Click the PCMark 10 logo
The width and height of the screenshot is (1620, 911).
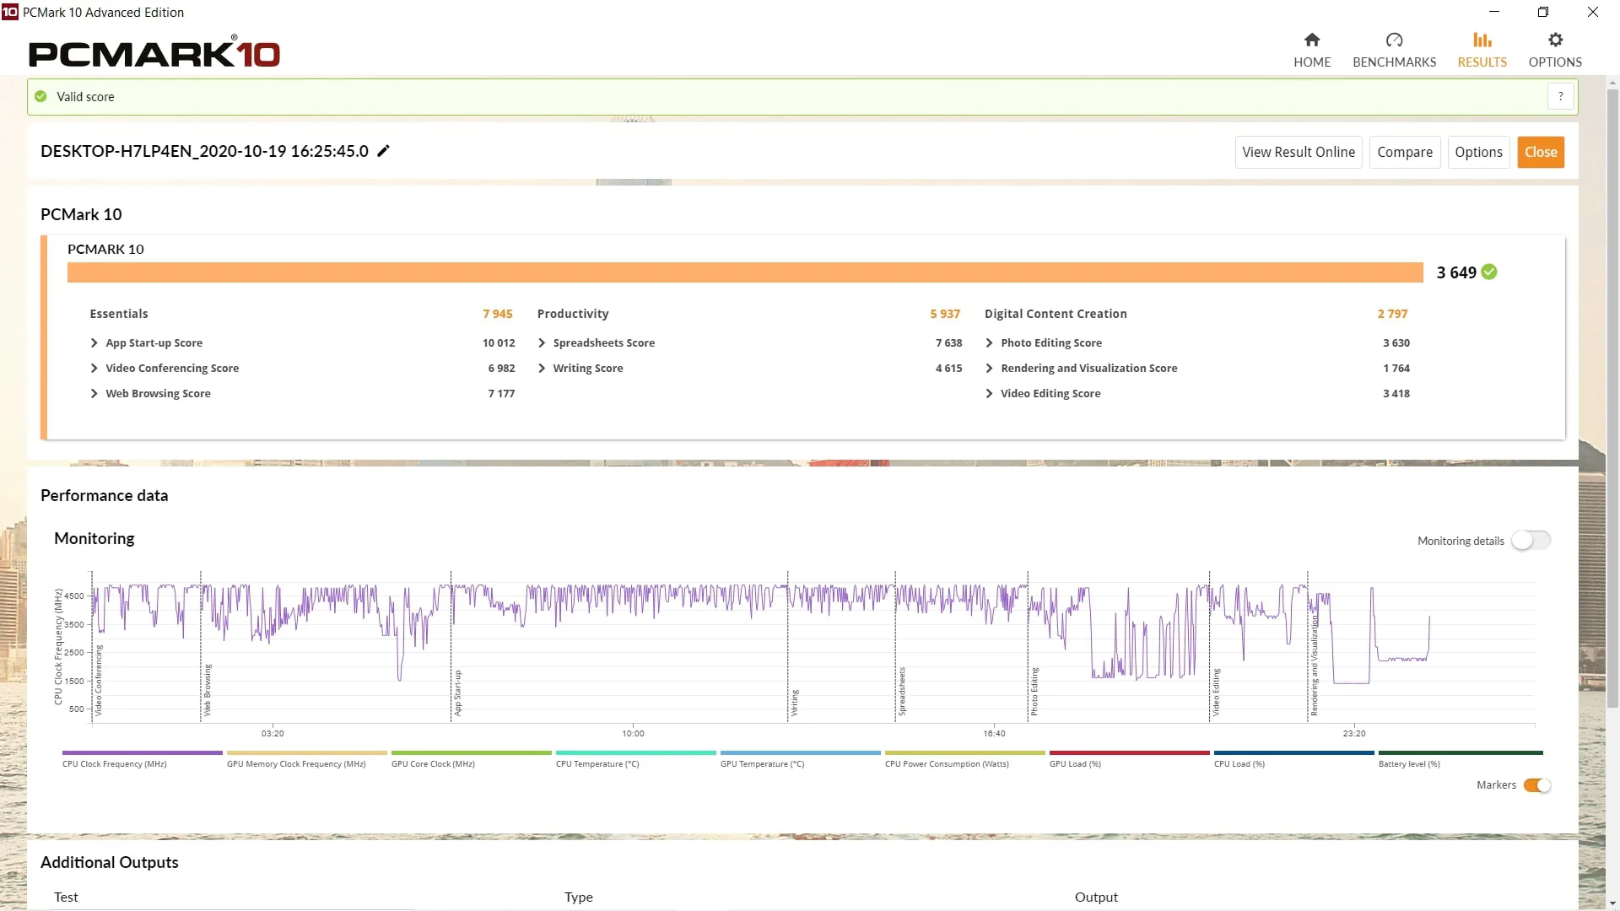coord(154,53)
